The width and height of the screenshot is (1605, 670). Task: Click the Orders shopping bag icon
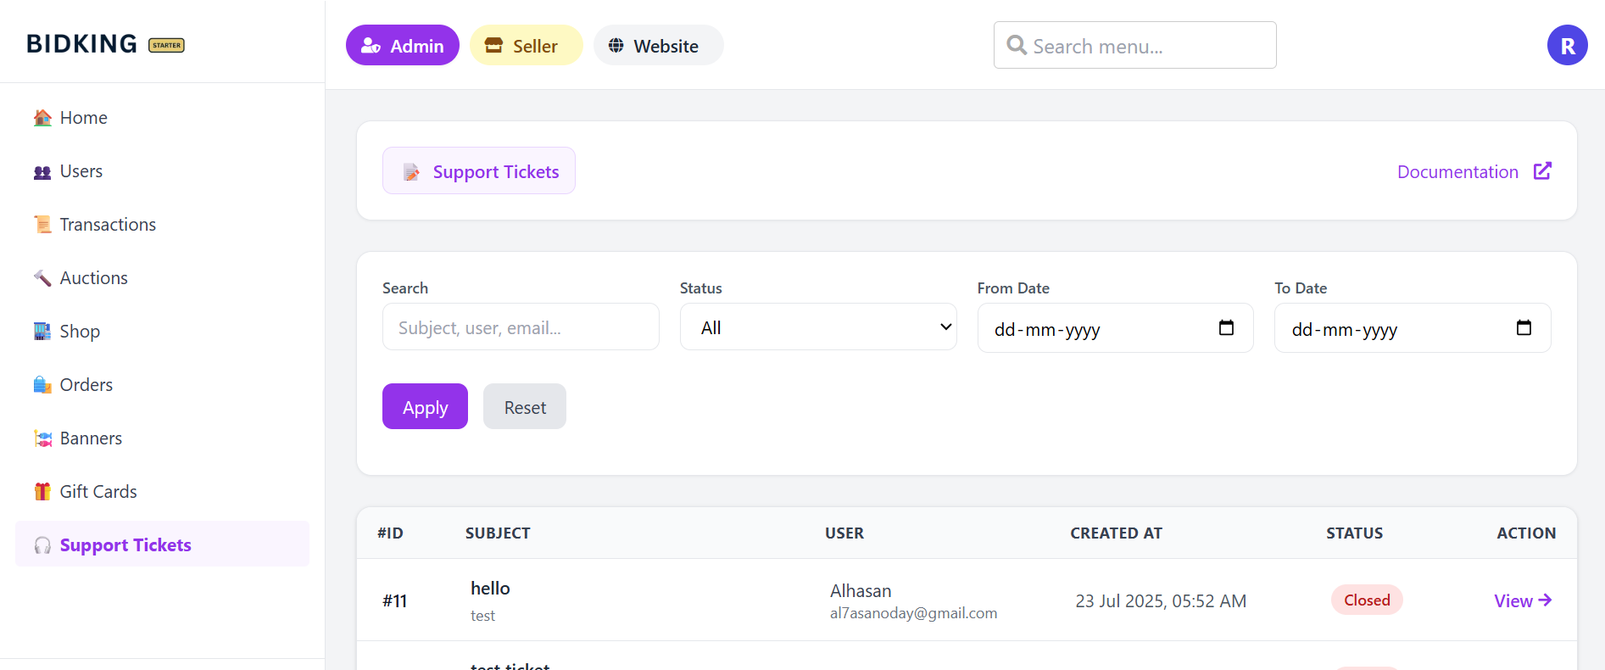(x=42, y=385)
